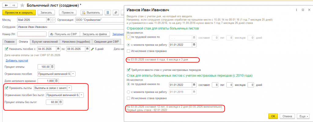Expand the Ограничение пособия dropdown
The height and width of the screenshot is (122, 313).
point(73,74)
